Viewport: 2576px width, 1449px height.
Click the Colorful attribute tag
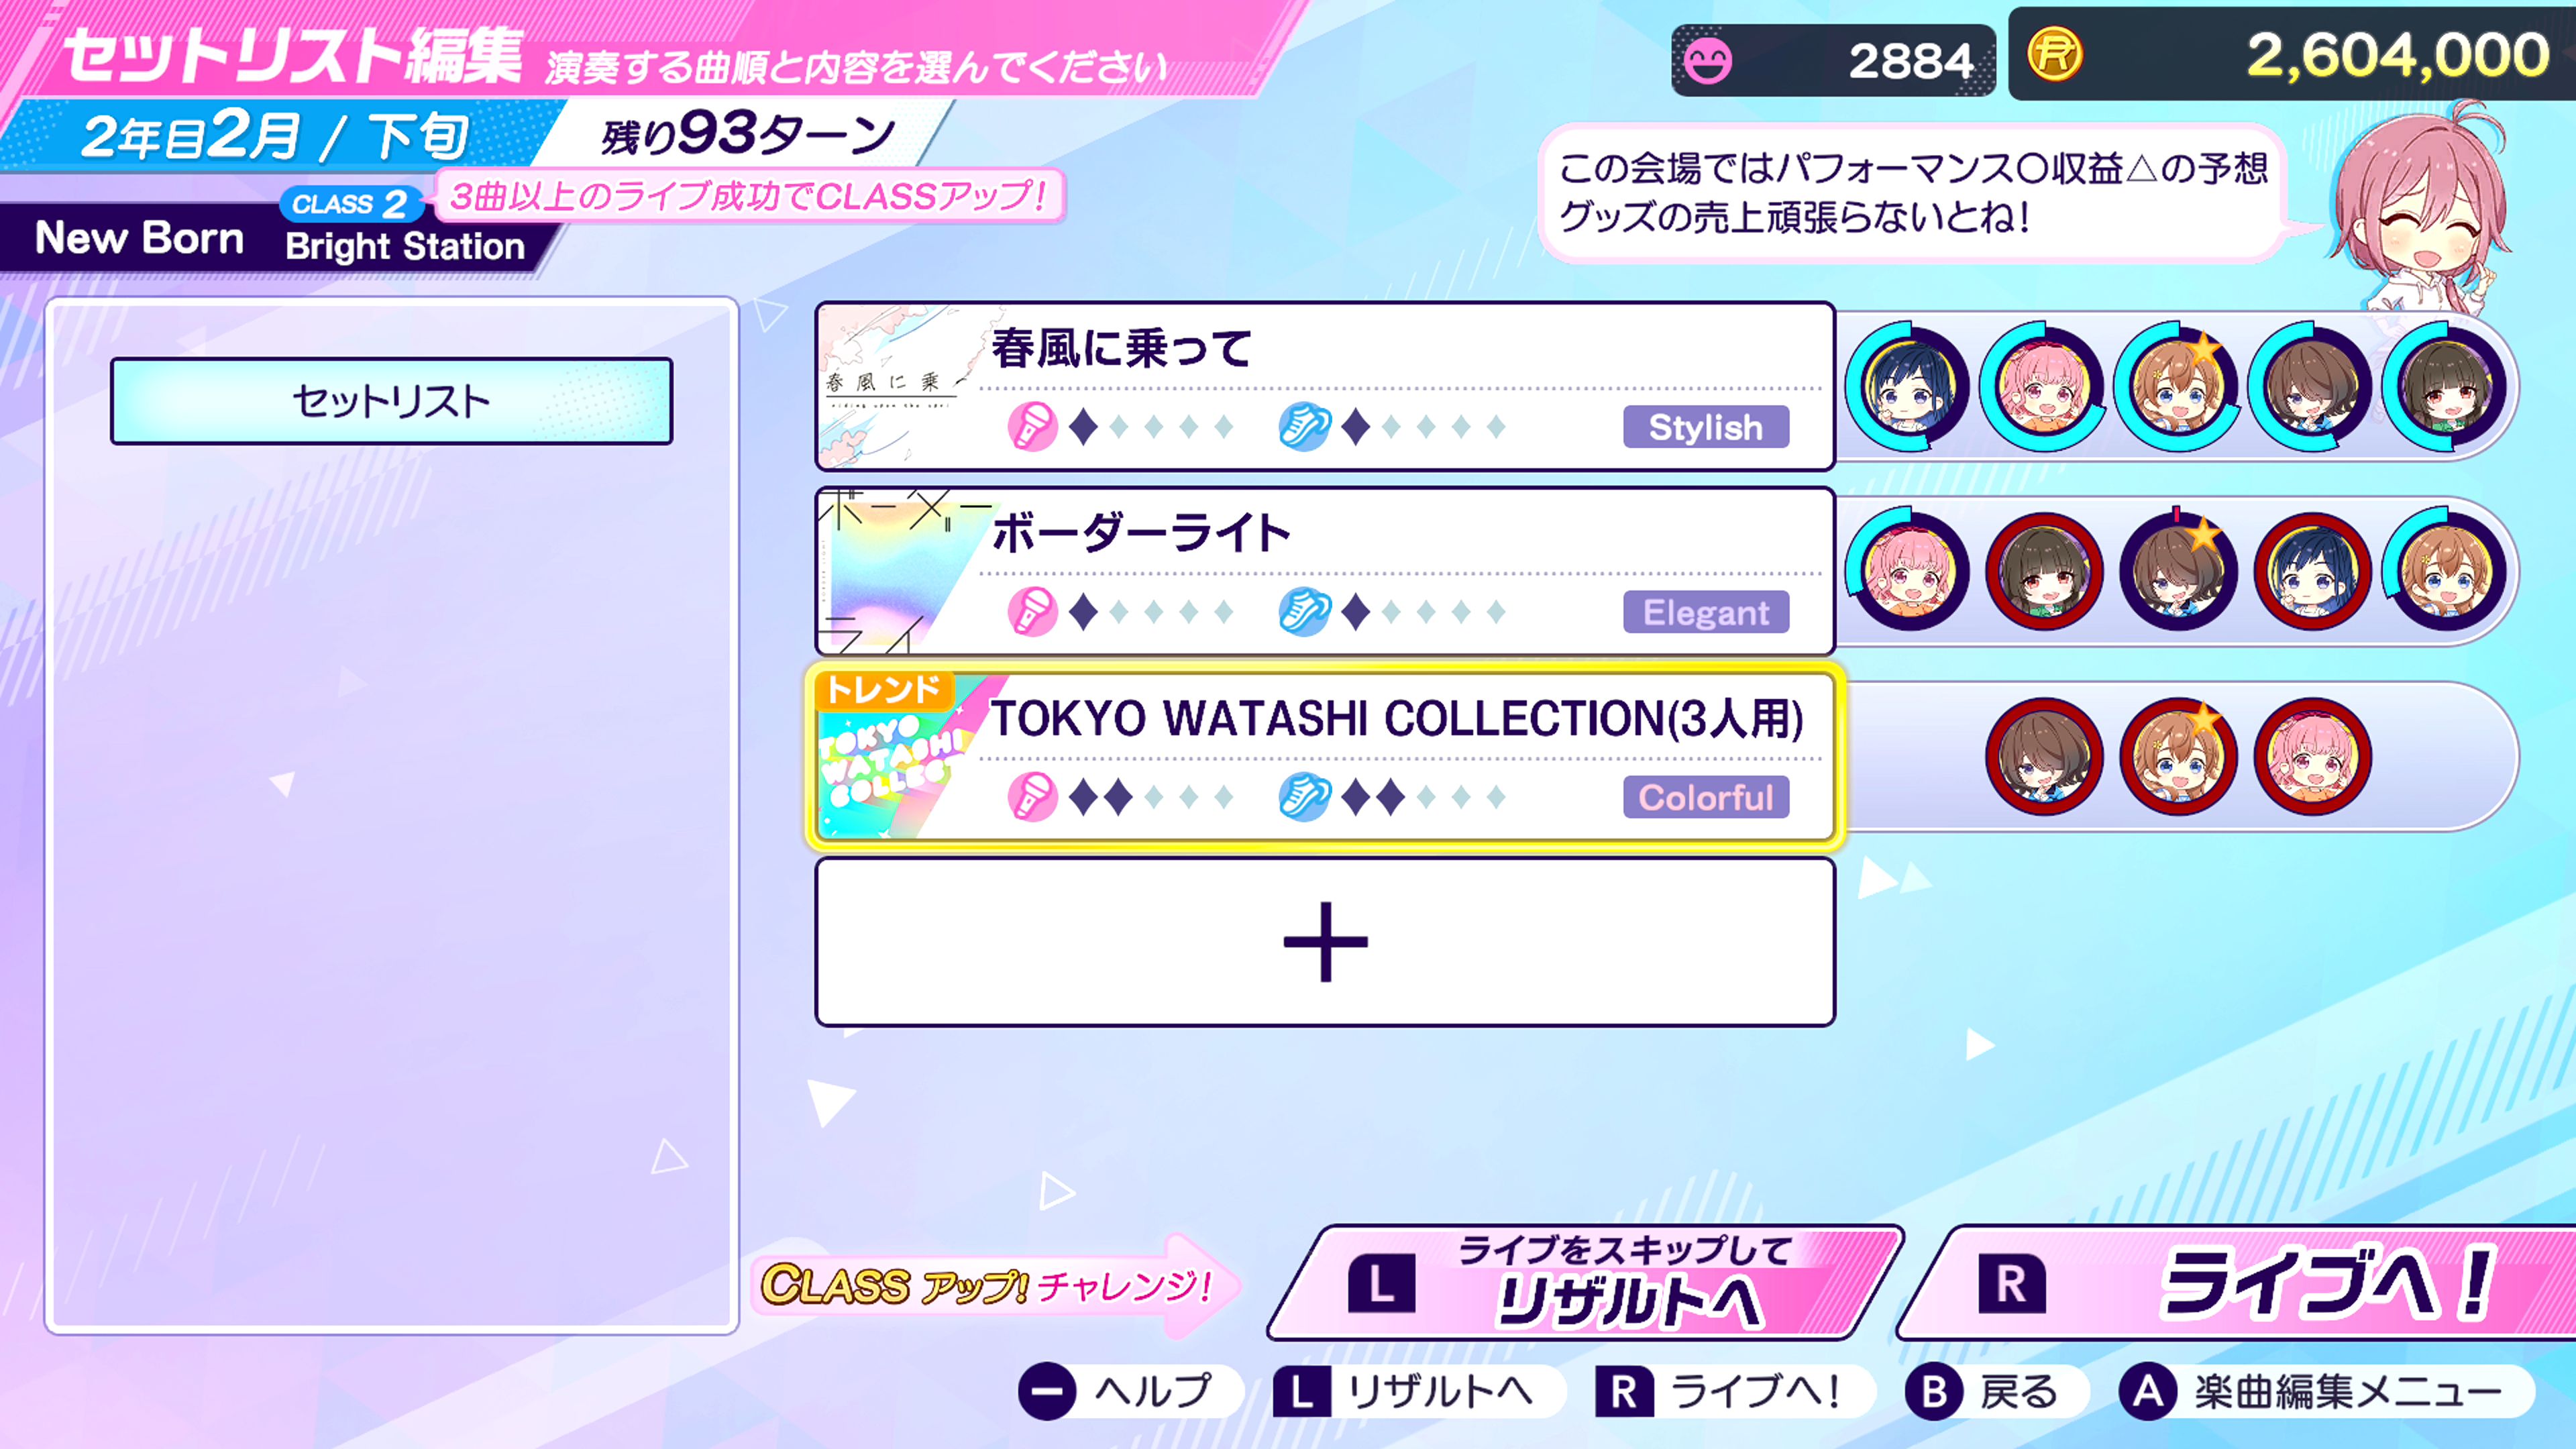tap(1706, 797)
